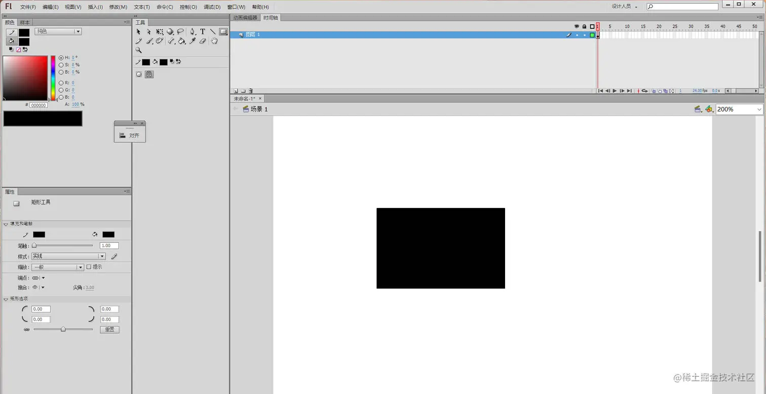Image resolution: width=766 pixels, height=394 pixels.
Task: Toggle snap to objects magnet
Action: [x=149, y=74]
